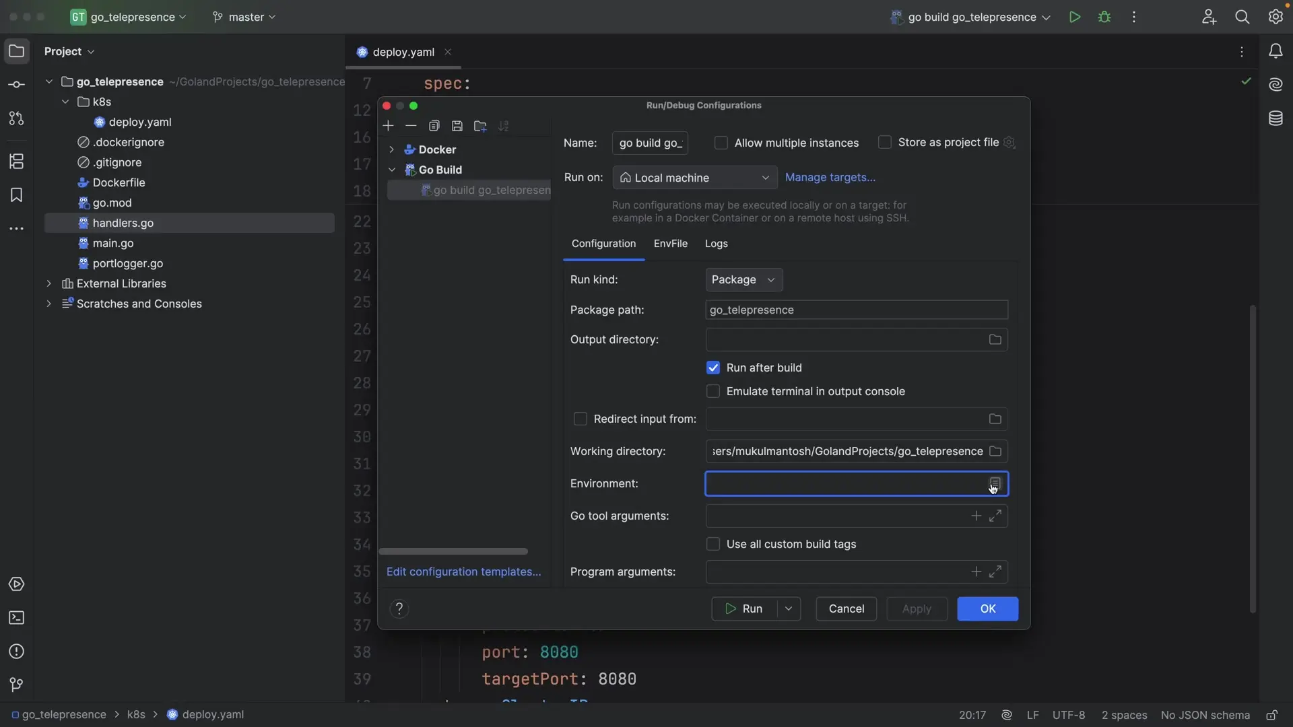Image resolution: width=1293 pixels, height=727 pixels.
Task: Open Run button dropdown arrow
Action: click(x=789, y=609)
